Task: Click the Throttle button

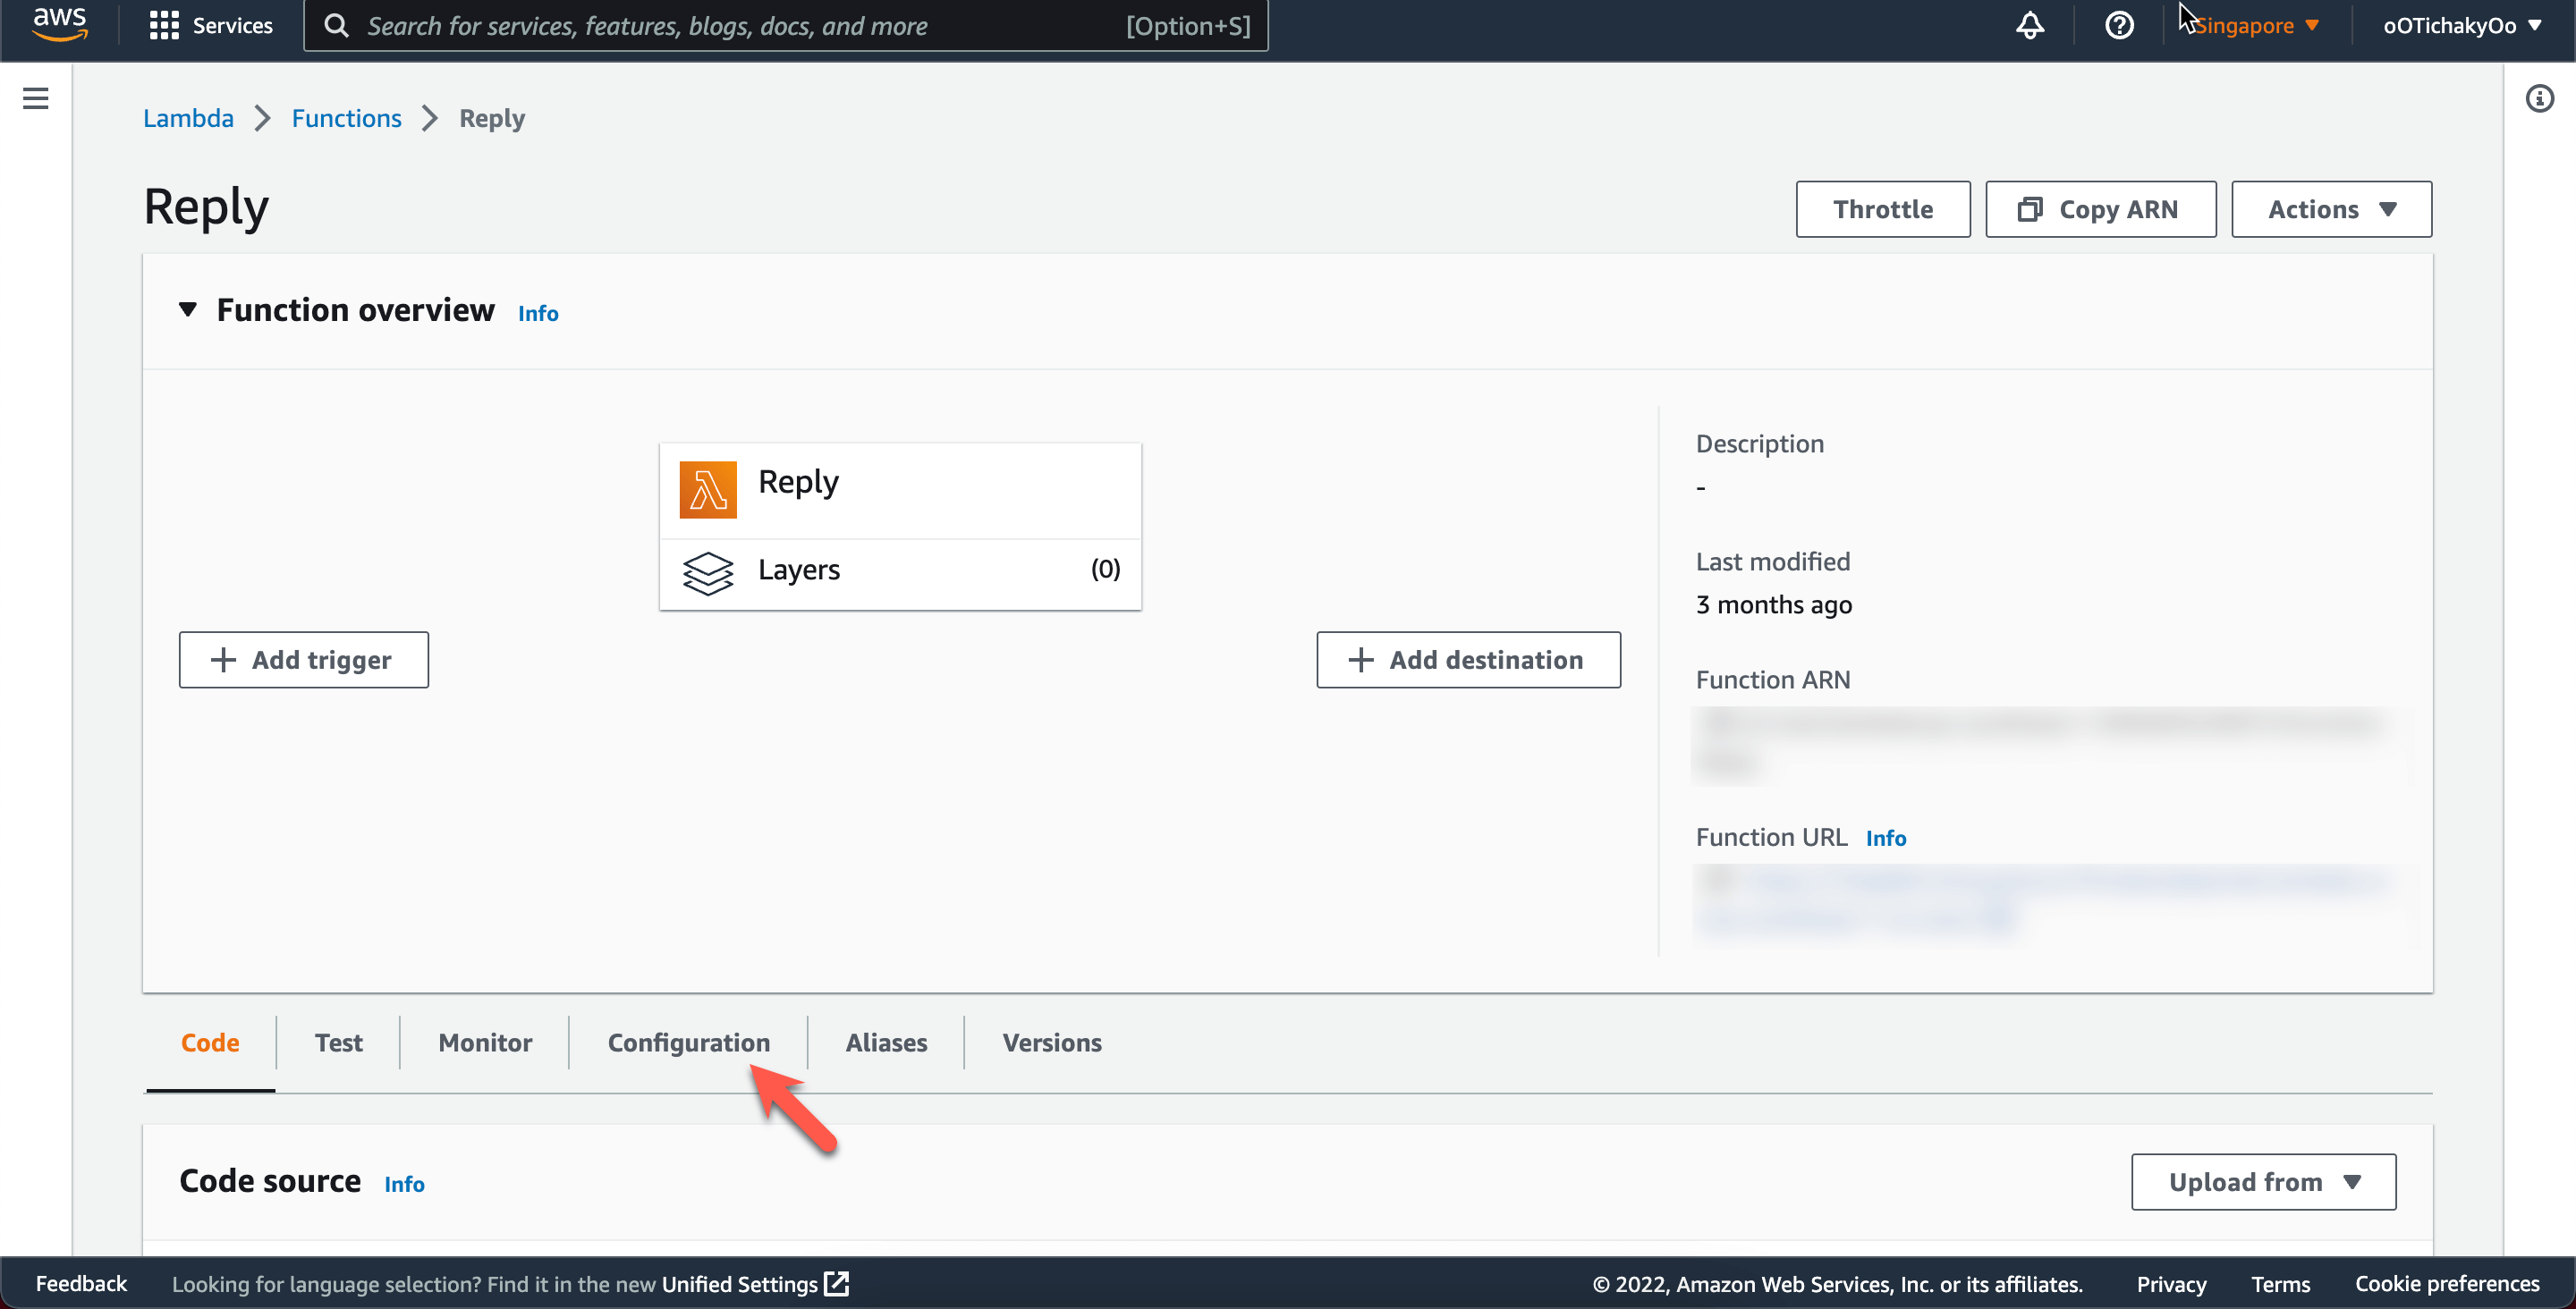Action: [x=1883, y=209]
